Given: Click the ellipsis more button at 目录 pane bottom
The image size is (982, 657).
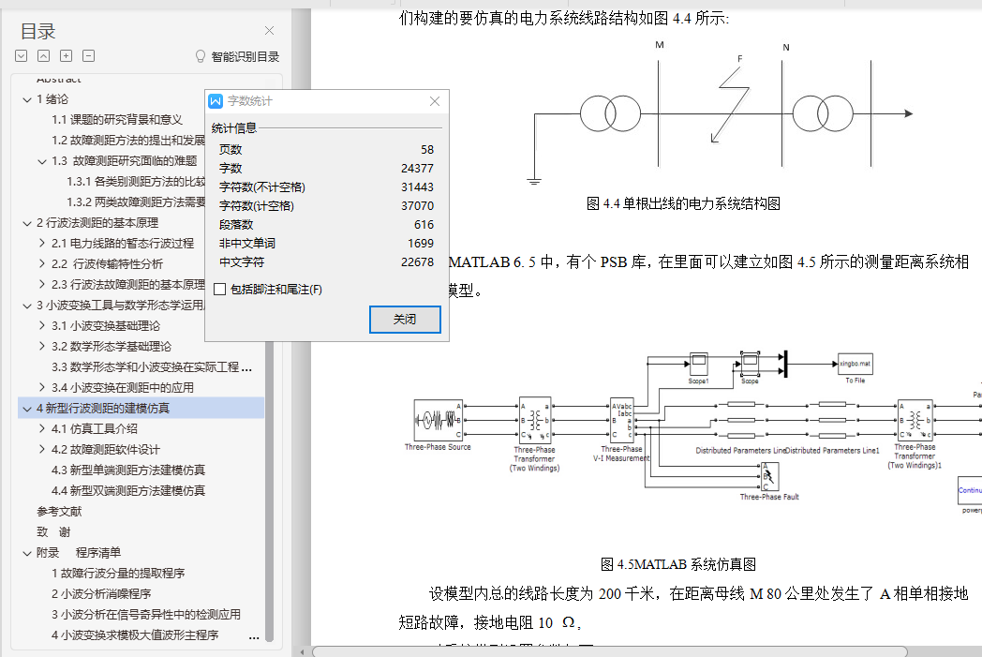Looking at the screenshot, I should pos(254,638).
